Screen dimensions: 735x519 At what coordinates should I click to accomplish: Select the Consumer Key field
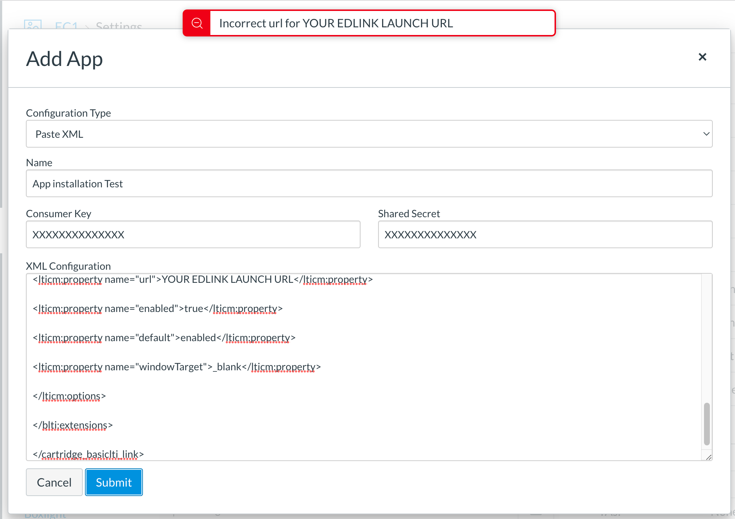pyautogui.click(x=193, y=234)
